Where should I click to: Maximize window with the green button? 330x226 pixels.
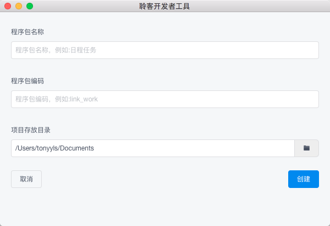pos(30,6)
